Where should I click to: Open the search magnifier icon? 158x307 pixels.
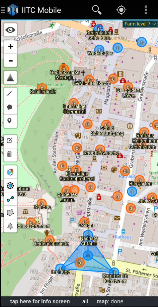pos(97,10)
